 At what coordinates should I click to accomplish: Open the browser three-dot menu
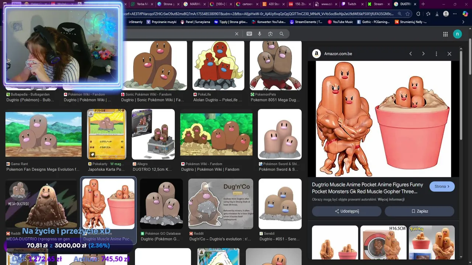click(455, 14)
